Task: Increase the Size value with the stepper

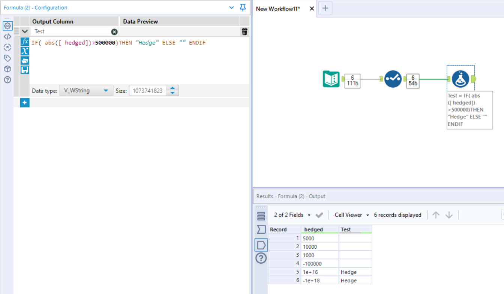Action: 172,88
